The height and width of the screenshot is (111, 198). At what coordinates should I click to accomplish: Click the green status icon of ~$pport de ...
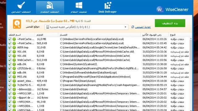(14, 97)
